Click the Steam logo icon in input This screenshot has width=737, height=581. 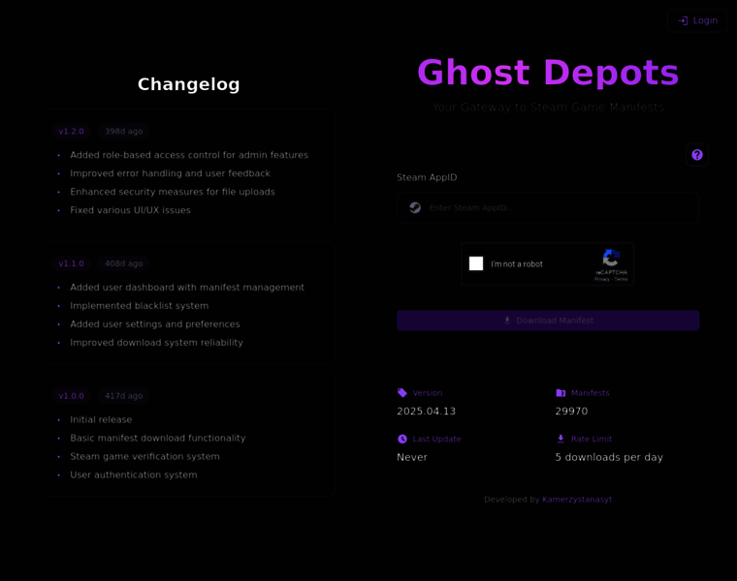click(x=415, y=207)
